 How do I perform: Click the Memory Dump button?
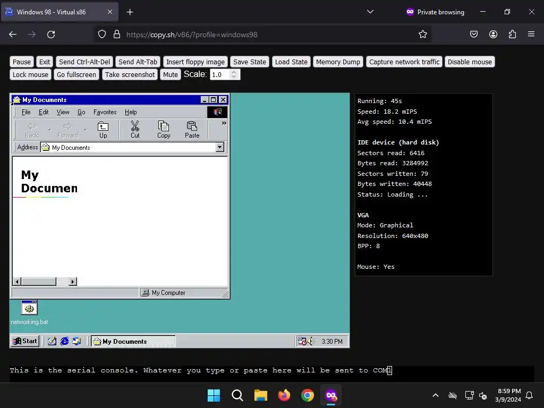[x=338, y=62]
